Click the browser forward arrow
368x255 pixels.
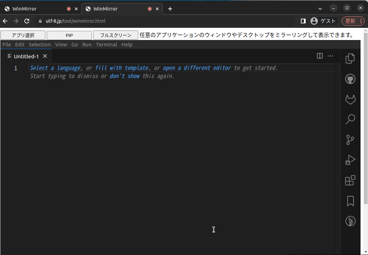coord(16,21)
